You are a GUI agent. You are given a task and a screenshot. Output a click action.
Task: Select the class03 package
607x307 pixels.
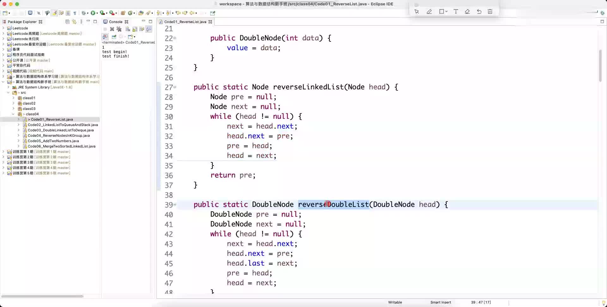coord(29,109)
